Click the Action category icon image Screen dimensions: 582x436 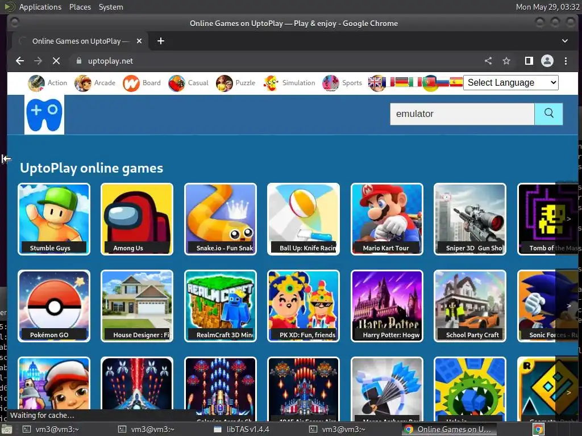[36, 83]
